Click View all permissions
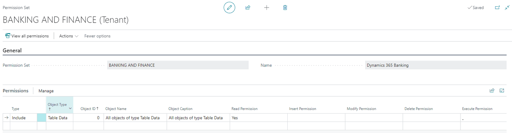The width and height of the screenshot is (512, 133). (x=27, y=36)
